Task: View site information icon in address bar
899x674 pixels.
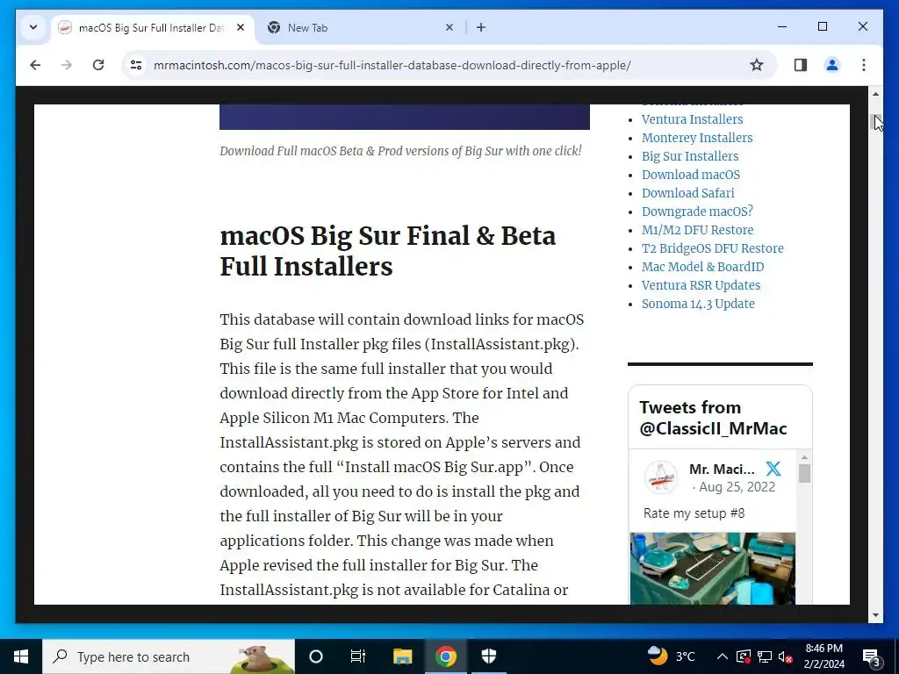Action: (x=136, y=65)
